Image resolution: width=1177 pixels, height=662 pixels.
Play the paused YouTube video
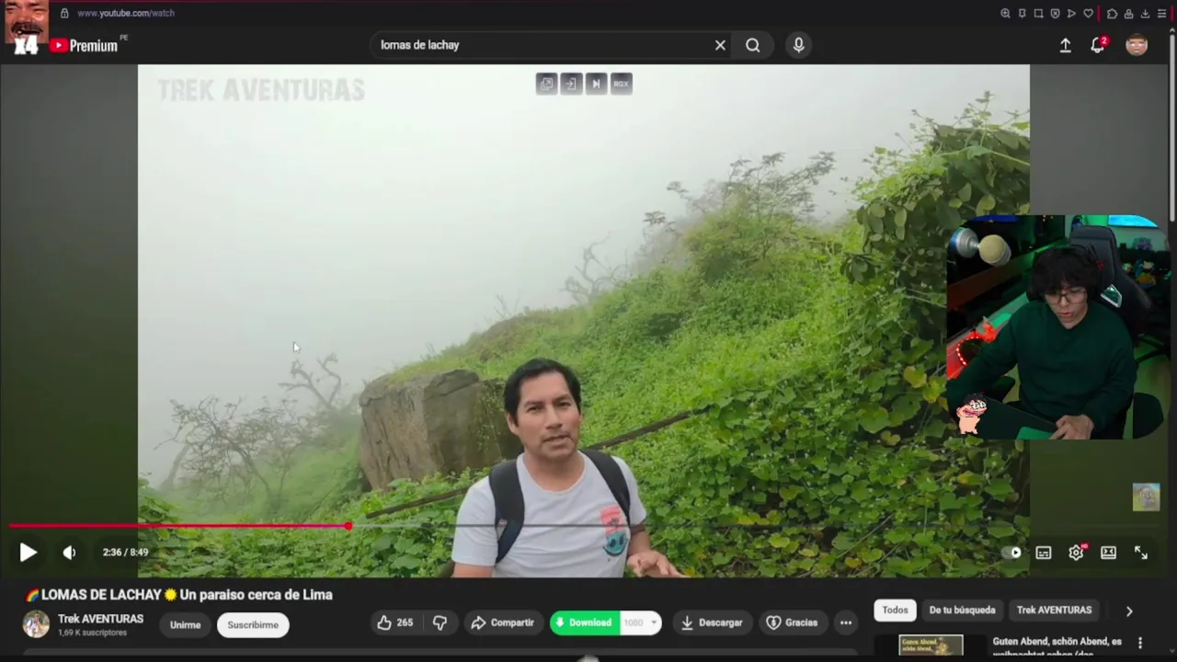28,553
